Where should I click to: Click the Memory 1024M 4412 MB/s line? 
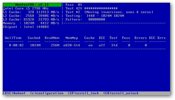31,23
